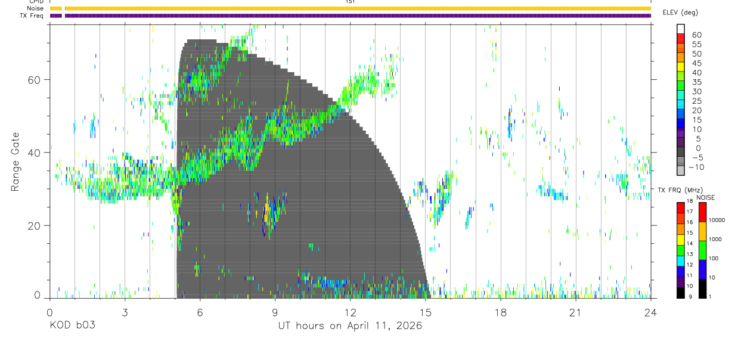Screen dimensions: 732x338
Task: Click the '100' value on the NOISE scale
Action: point(714,258)
